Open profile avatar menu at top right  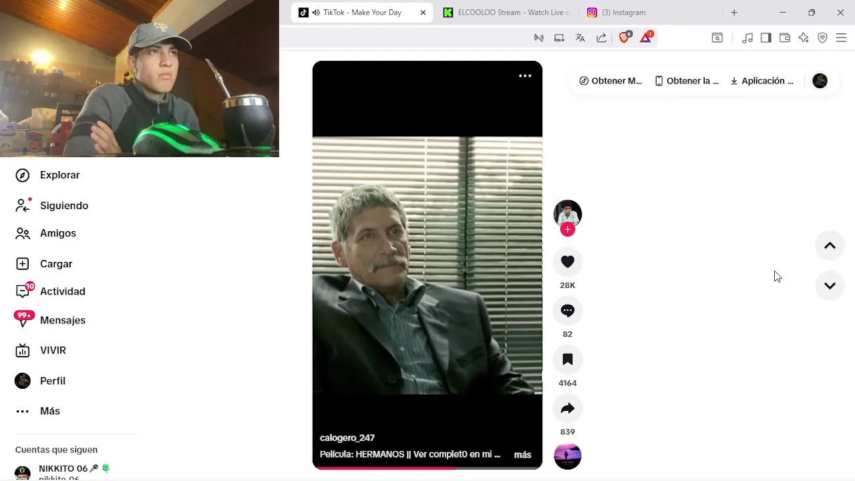820,81
